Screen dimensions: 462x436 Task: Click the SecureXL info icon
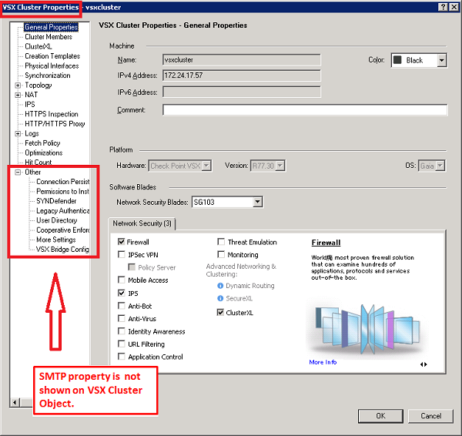point(220,298)
